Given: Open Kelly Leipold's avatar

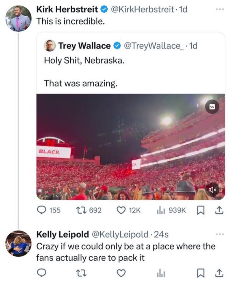Looking at the screenshot, I should point(18,243).
